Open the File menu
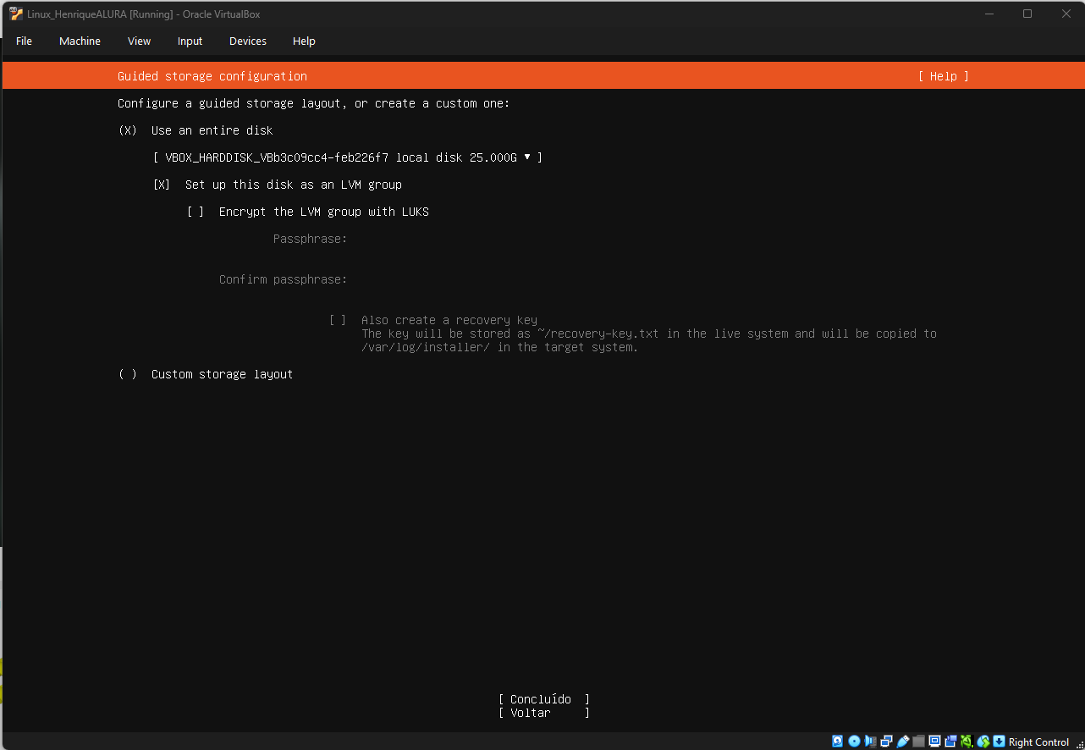Viewport: 1085px width, 750px height. coord(24,41)
